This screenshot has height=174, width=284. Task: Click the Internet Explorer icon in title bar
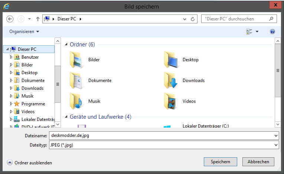[6, 6]
